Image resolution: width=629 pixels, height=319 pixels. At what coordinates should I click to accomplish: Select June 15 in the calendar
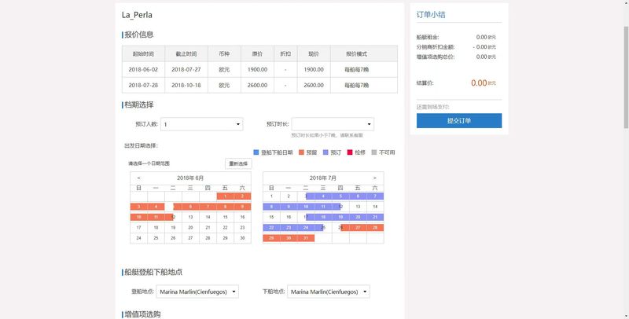(x=225, y=217)
